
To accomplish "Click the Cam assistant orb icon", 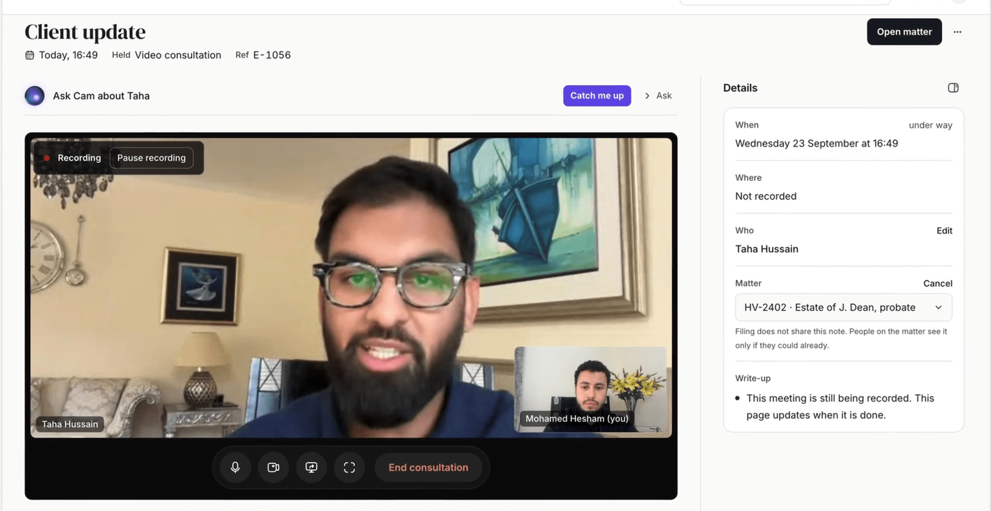I will click(x=35, y=95).
